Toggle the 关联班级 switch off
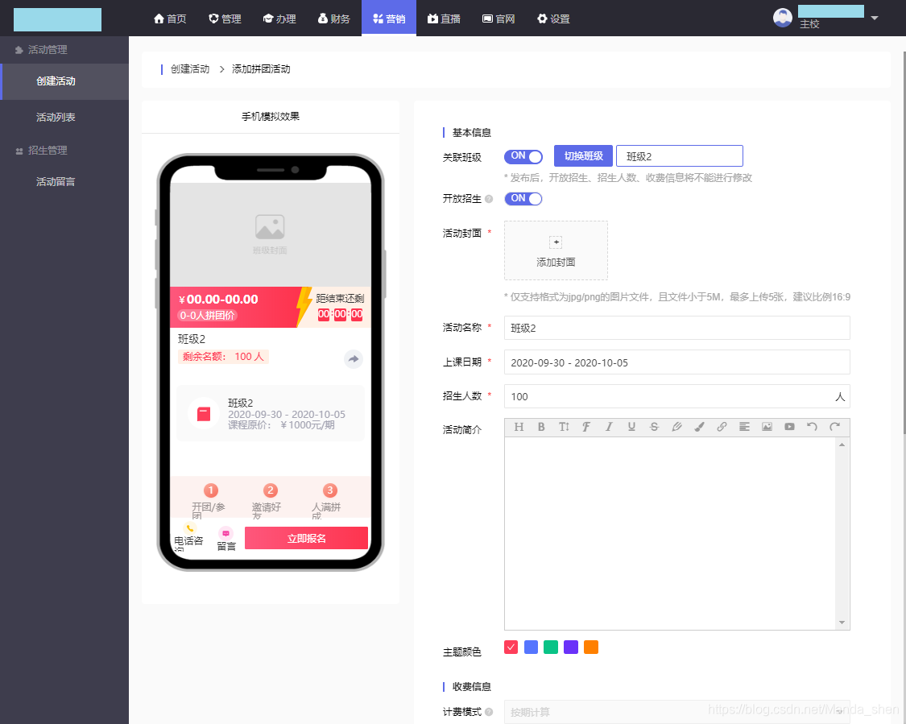906x724 pixels. coord(523,156)
